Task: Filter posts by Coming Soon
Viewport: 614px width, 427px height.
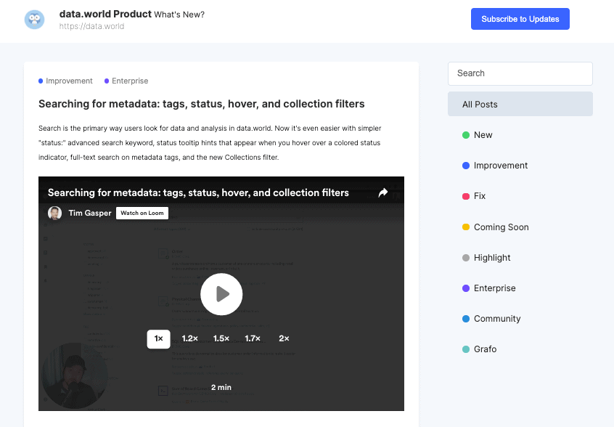Action: point(496,227)
